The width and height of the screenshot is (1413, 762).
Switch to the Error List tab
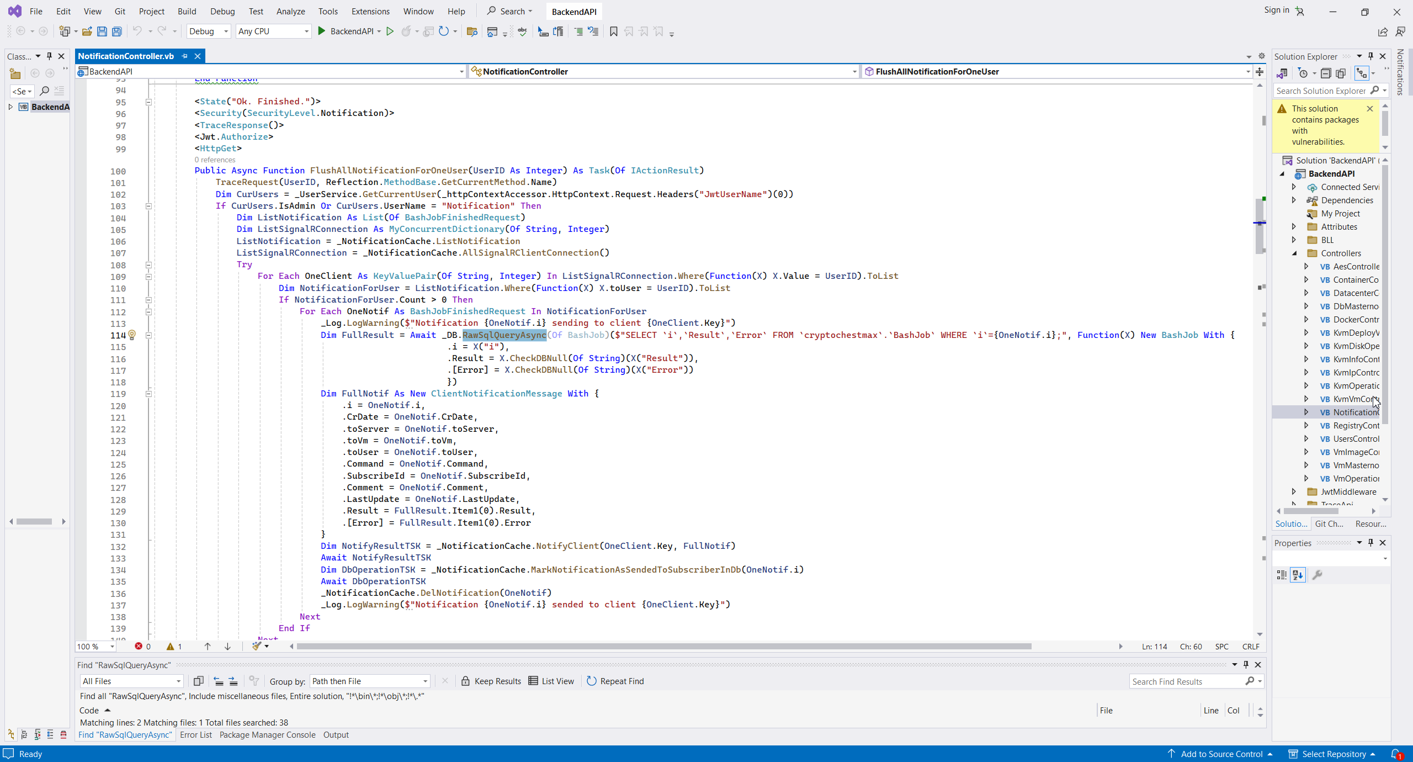(x=195, y=734)
